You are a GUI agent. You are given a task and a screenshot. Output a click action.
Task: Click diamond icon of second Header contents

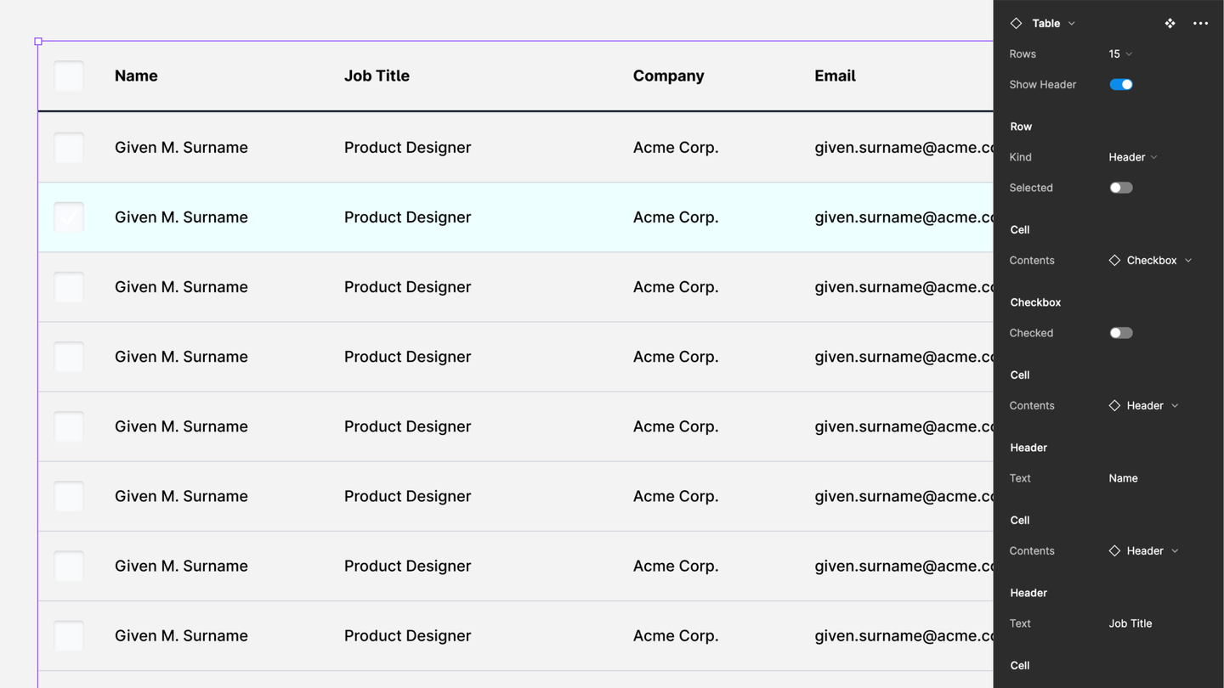[1114, 551]
